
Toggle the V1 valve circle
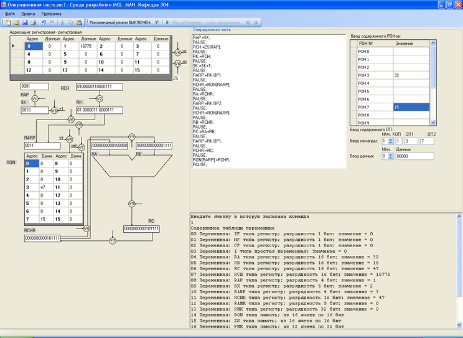point(34,98)
